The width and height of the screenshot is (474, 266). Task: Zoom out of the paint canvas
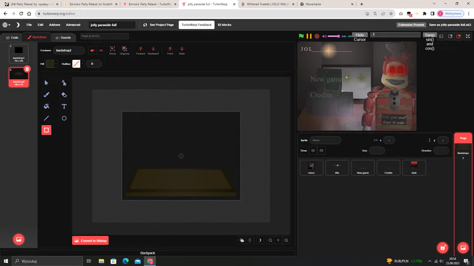pos(270,240)
